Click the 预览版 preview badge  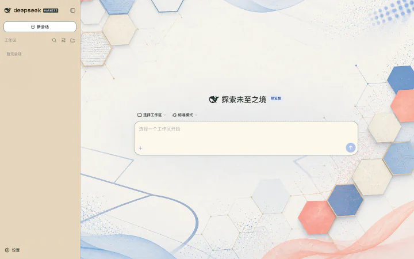276,98
